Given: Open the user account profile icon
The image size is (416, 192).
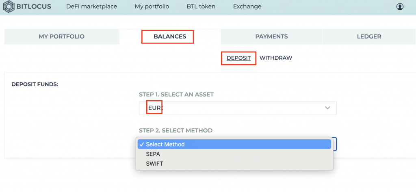Looking at the screenshot, I should pyautogui.click(x=400, y=6).
